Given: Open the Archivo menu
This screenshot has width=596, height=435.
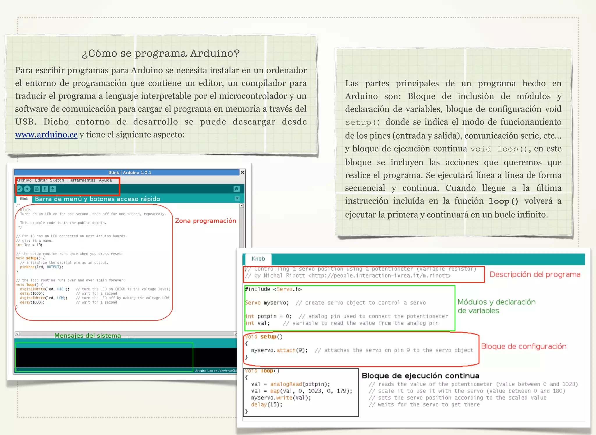Looking at the screenshot, I should [24, 180].
